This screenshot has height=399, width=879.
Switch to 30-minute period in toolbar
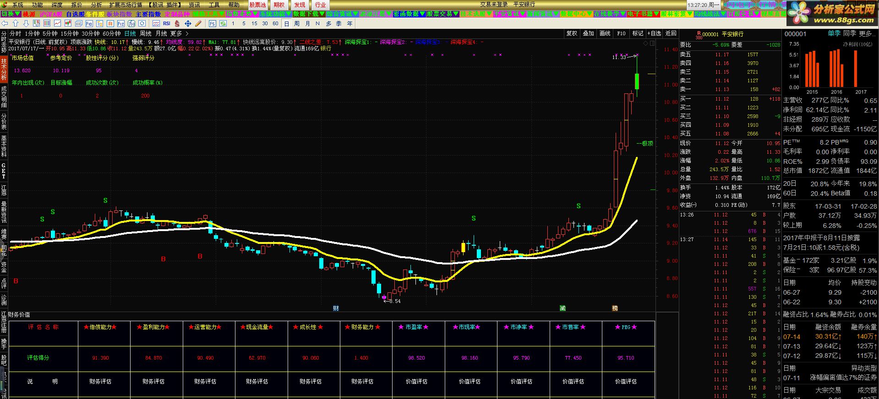265,23
